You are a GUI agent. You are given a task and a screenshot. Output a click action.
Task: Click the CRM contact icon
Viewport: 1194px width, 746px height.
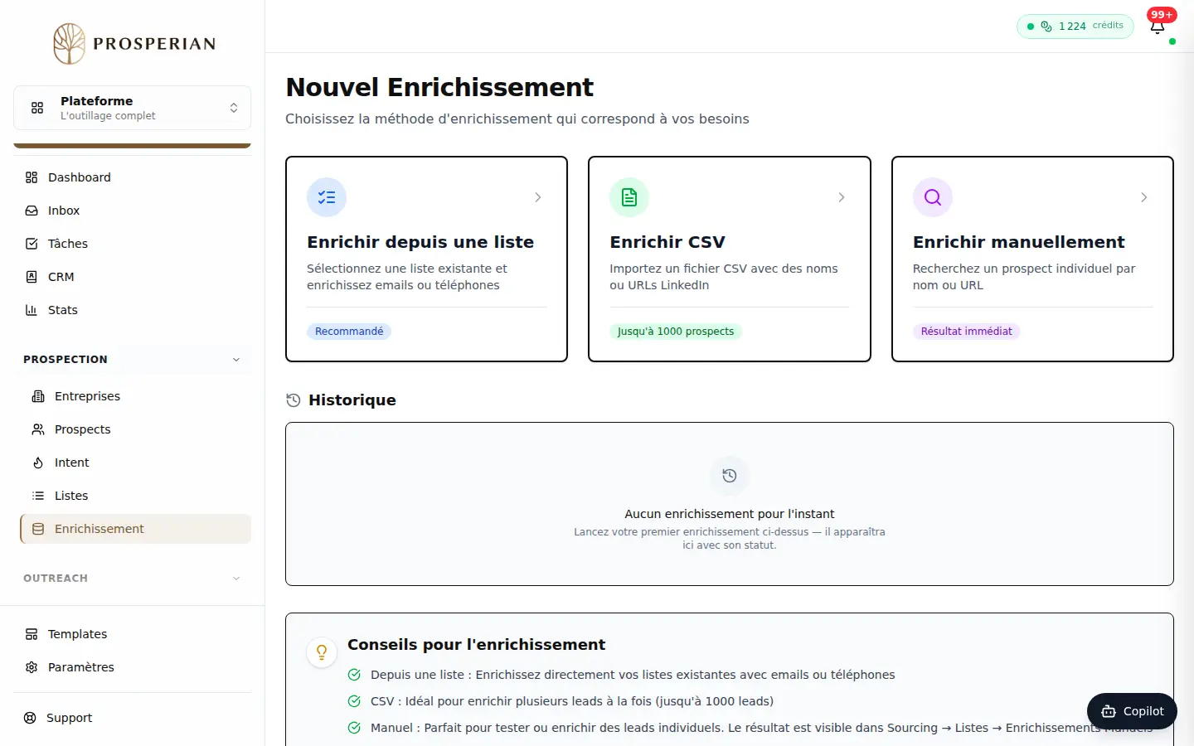click(32, 277)
